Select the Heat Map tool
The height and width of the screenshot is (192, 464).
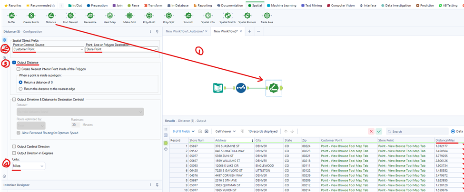pyautogui.click(x=109, y=16)
